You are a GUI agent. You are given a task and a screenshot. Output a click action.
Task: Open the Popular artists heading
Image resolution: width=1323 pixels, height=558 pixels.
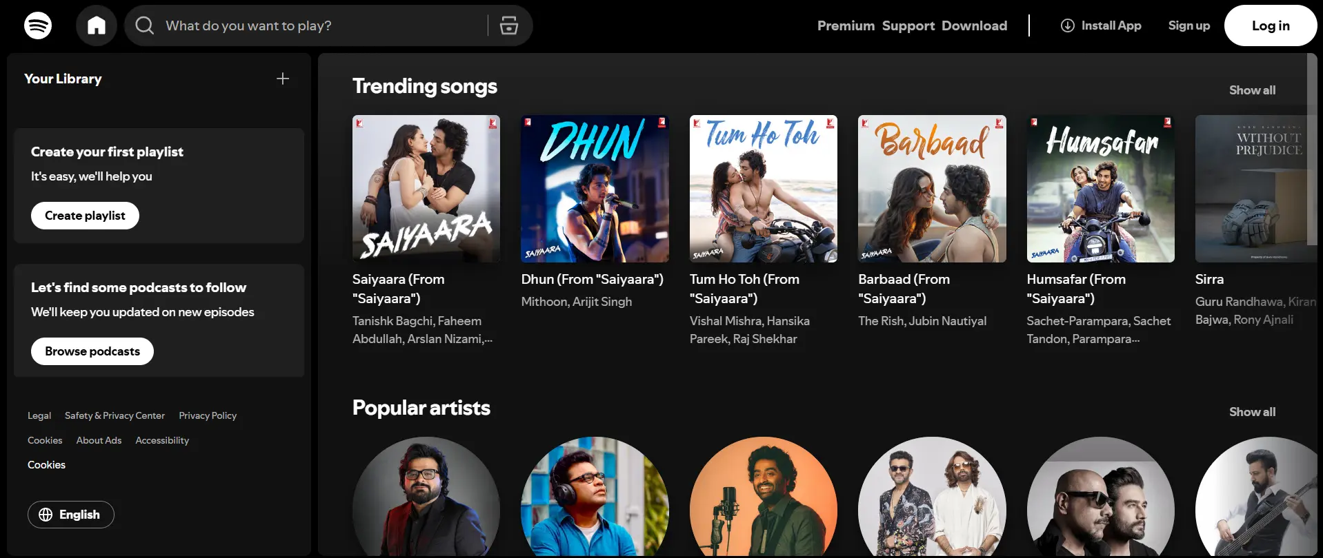tap(421, 408)
